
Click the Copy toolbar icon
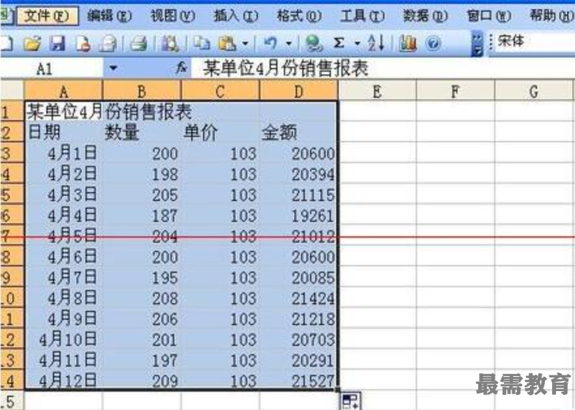pyautogui.click(x=201, y=44)
